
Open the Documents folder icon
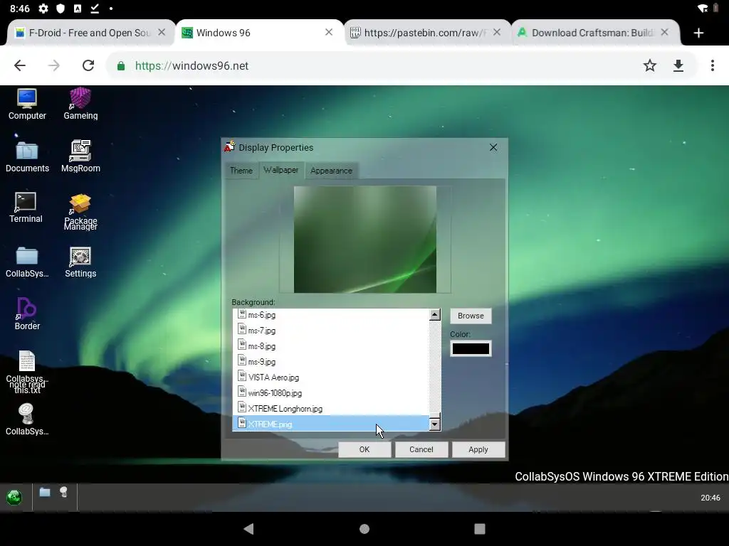[27, 157]
